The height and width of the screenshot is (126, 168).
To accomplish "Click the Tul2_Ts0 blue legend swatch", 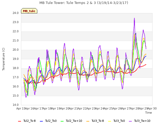I will pos(41,121).
